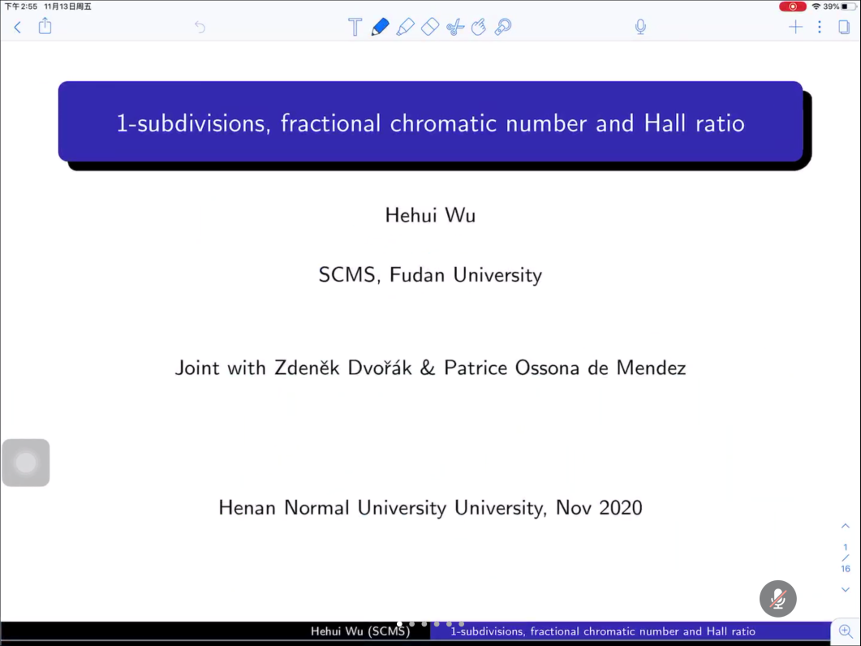Screen dimensions: 861x646
Task: Tap the red screen recording indicator
Action: pos(792,6)
